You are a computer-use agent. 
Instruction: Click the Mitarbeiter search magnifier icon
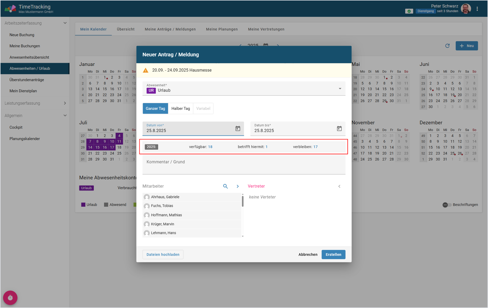225,186
